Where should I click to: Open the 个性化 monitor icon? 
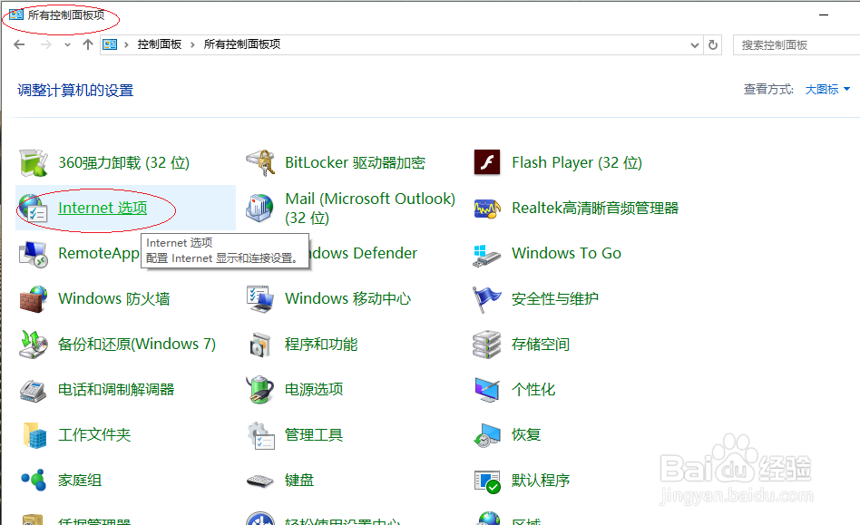point(487,390)
